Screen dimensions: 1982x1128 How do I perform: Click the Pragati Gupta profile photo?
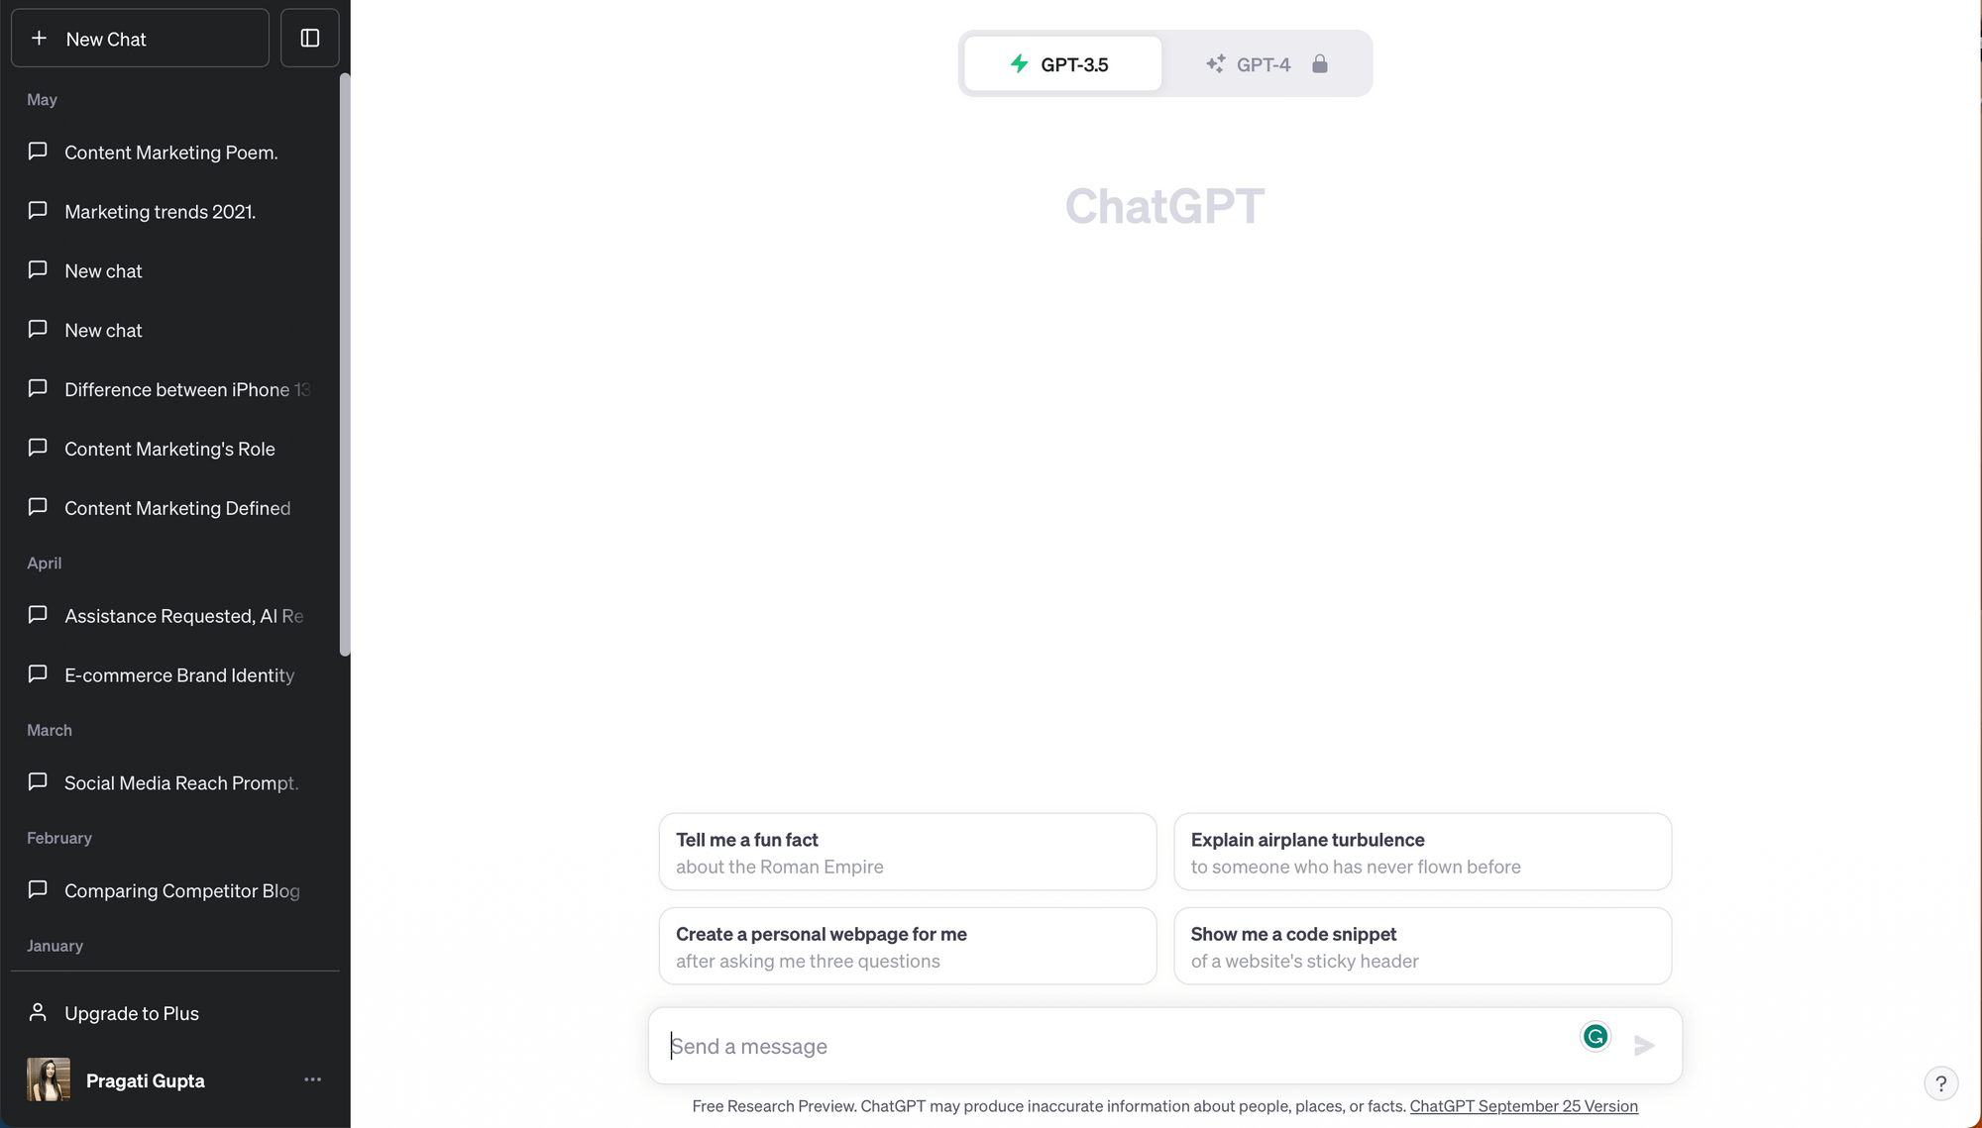point(49,1079)
